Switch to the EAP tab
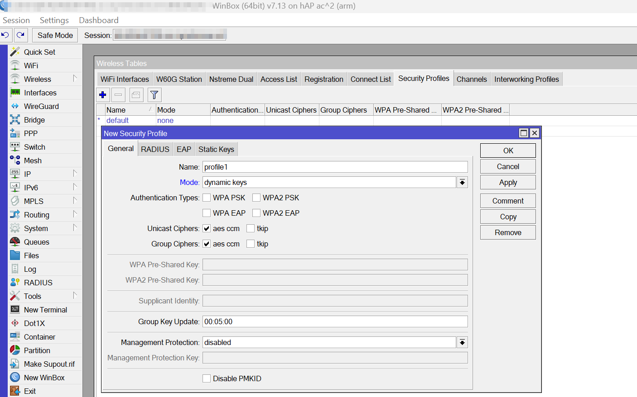 pos(184,149)
